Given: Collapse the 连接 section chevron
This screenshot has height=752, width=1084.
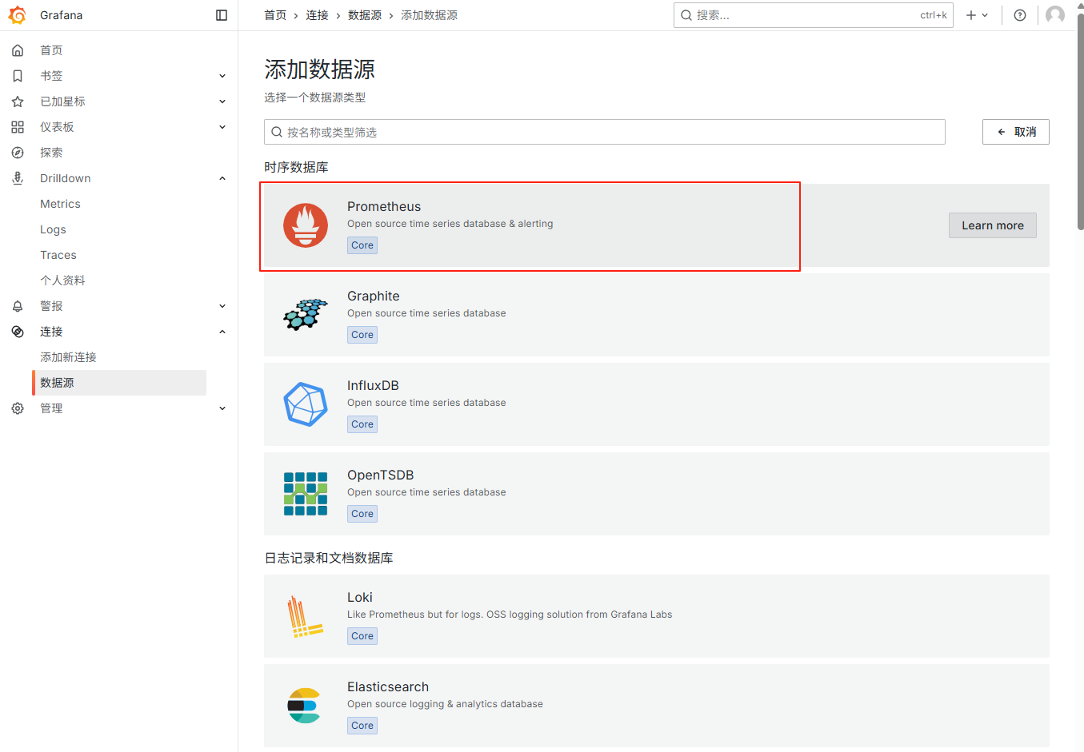Looking at the screenshot, I should coord(222,332).
